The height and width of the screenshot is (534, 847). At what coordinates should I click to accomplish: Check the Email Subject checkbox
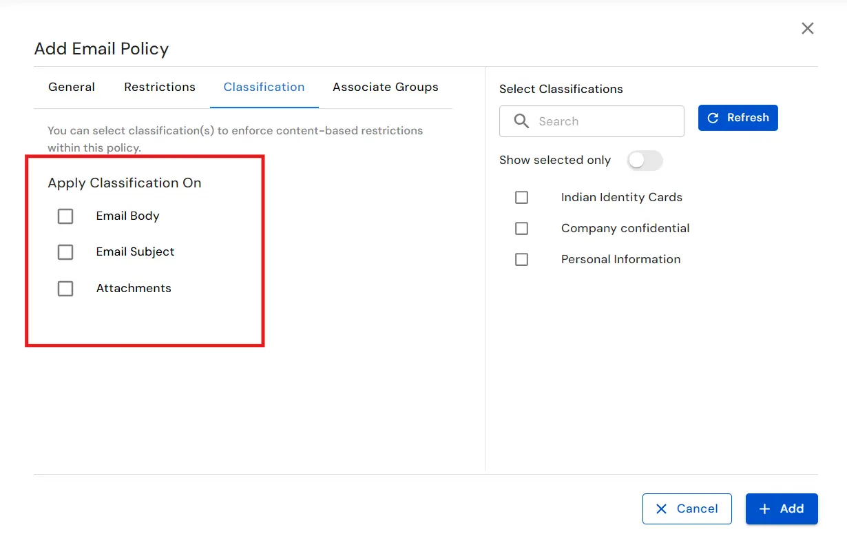tap(65, 252)
